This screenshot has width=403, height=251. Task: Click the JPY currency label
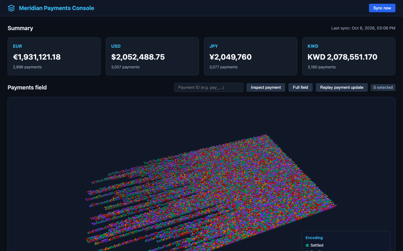[x=213, y=46]
